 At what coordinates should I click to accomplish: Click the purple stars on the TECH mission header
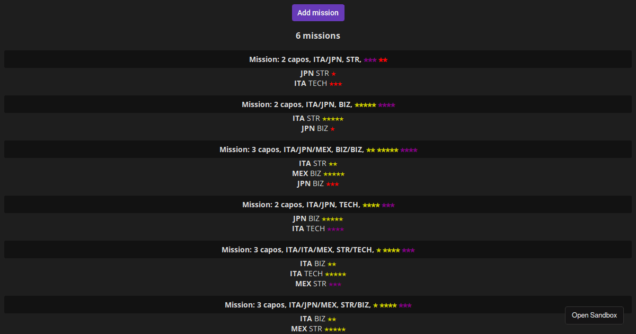(x=388, y=205)
